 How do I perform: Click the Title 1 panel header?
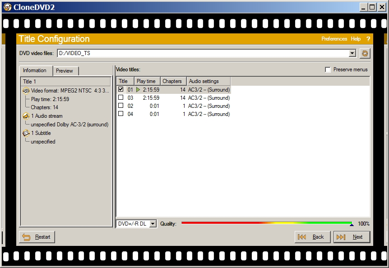coord(65,82)
